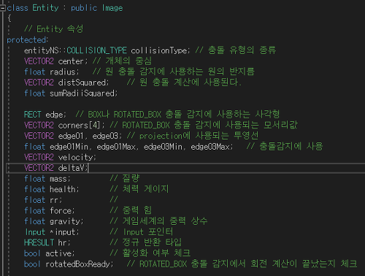The height and width of the screenshot is (276, 365).
Task: Click the 'deltaV' variable on current line
Action: click(72, 168)
